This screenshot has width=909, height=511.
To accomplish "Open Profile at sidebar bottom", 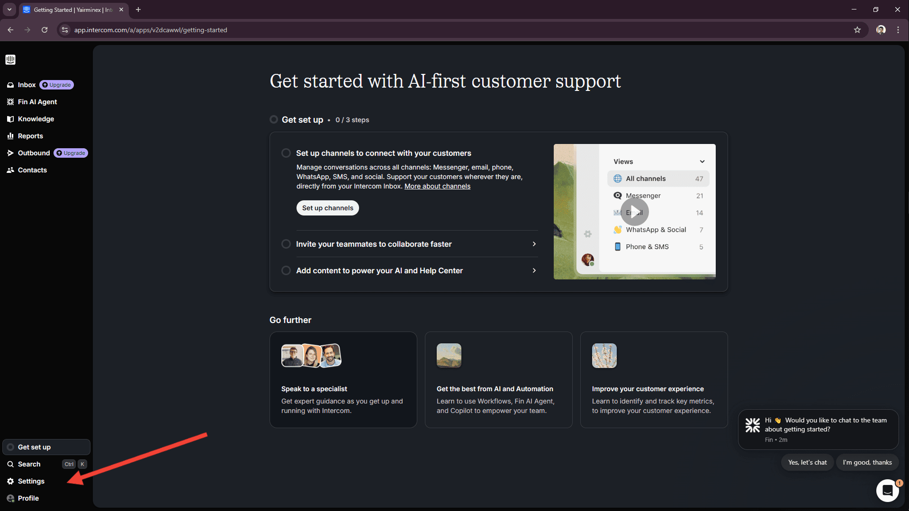I will [x=28, y=498].
